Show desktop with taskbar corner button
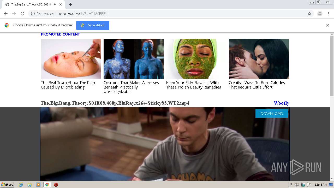Image resolution: width=334 pixels, height=188 pixels. click(x=331, y=185)
